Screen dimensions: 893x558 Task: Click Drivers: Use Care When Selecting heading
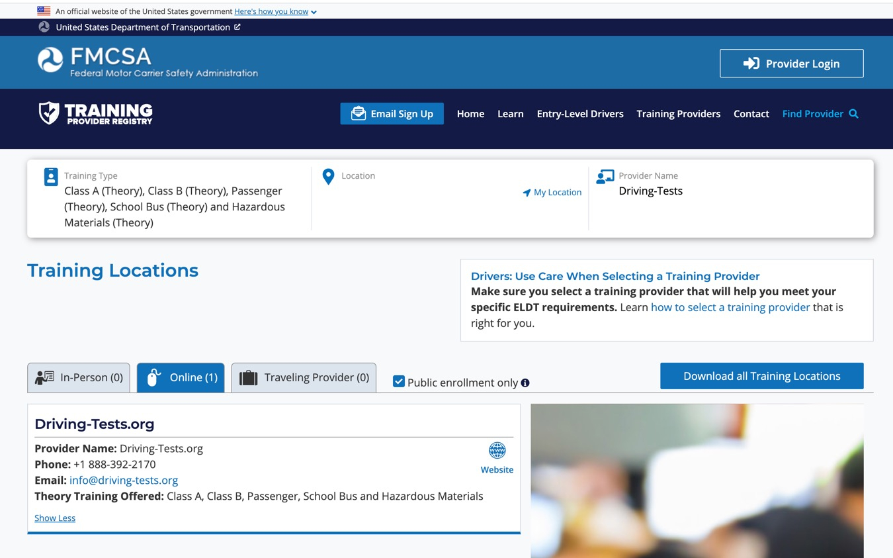[x=615, y=276]
